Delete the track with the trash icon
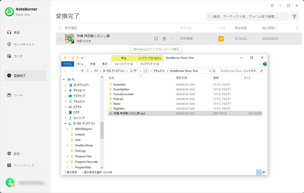This screenshot has width=304, height=193. 164,39
